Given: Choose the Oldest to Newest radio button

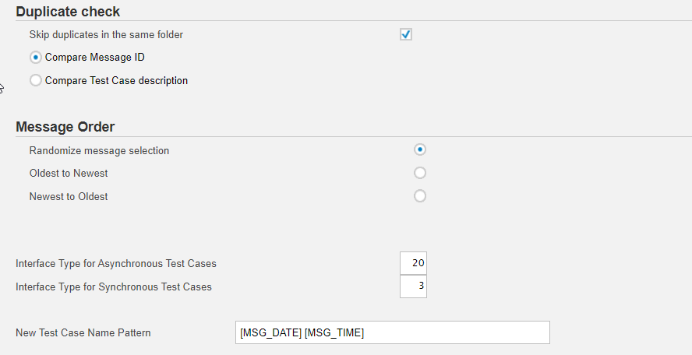Looking at the screenshot, I should click(420, 173).
